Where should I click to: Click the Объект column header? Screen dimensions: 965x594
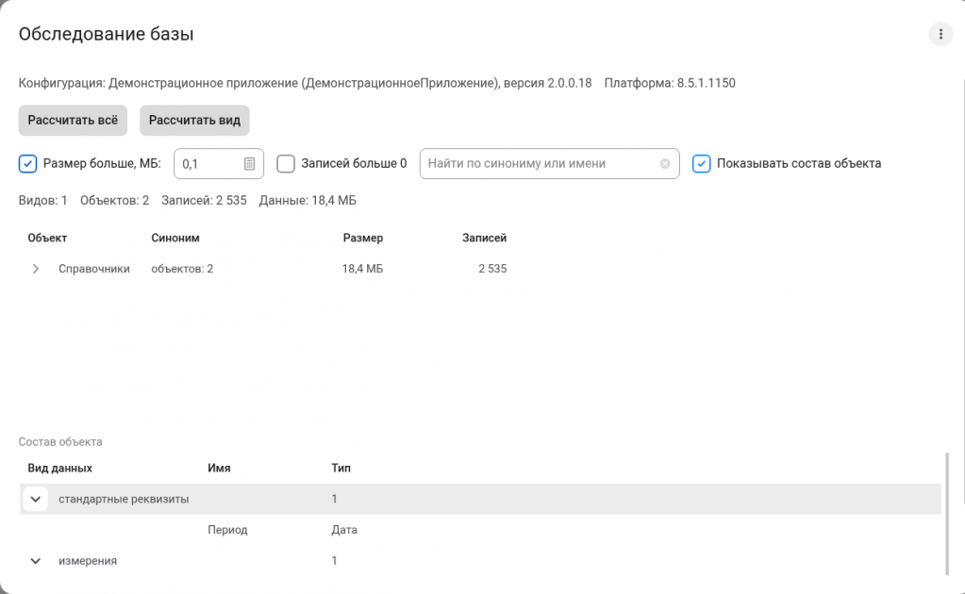click(x=47, y=238)
